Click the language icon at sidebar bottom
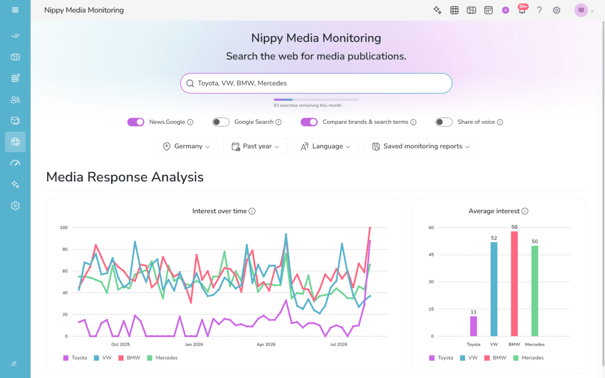605x378 pixels. pyautogui.click(x=14, y=364)
